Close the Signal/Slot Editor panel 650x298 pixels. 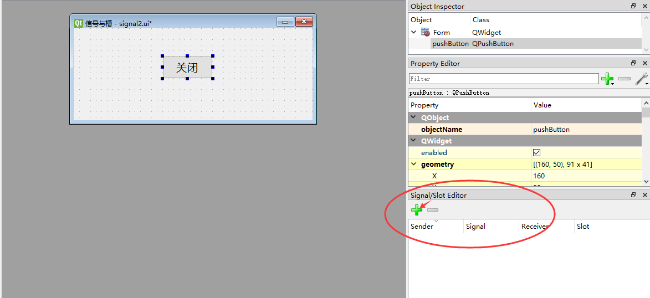(644, 195)
